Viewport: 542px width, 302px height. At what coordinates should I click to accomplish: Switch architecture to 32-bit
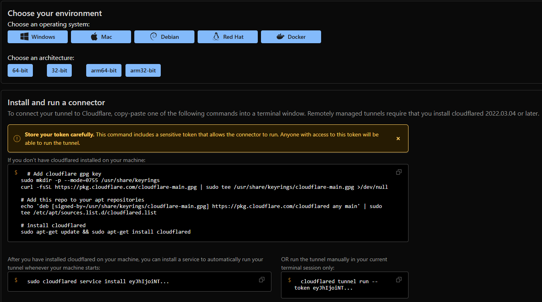pyautogui.click(x=59, y=70)
